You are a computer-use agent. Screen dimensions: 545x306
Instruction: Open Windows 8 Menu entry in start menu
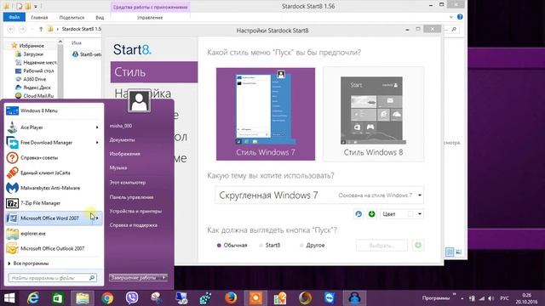coord(54,110)
